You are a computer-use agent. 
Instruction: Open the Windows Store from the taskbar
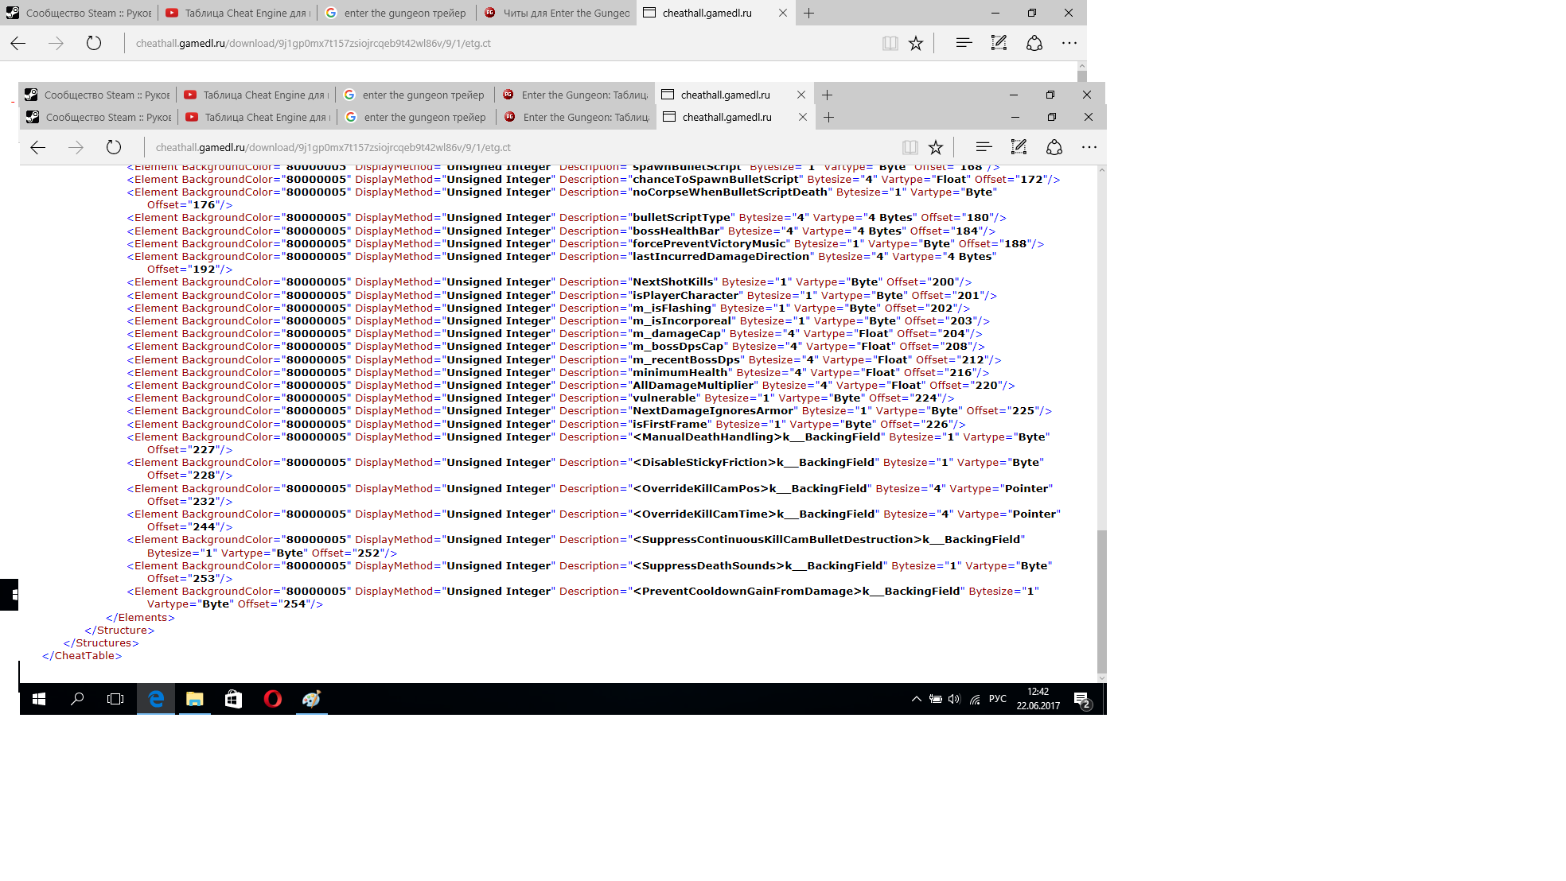233,699
